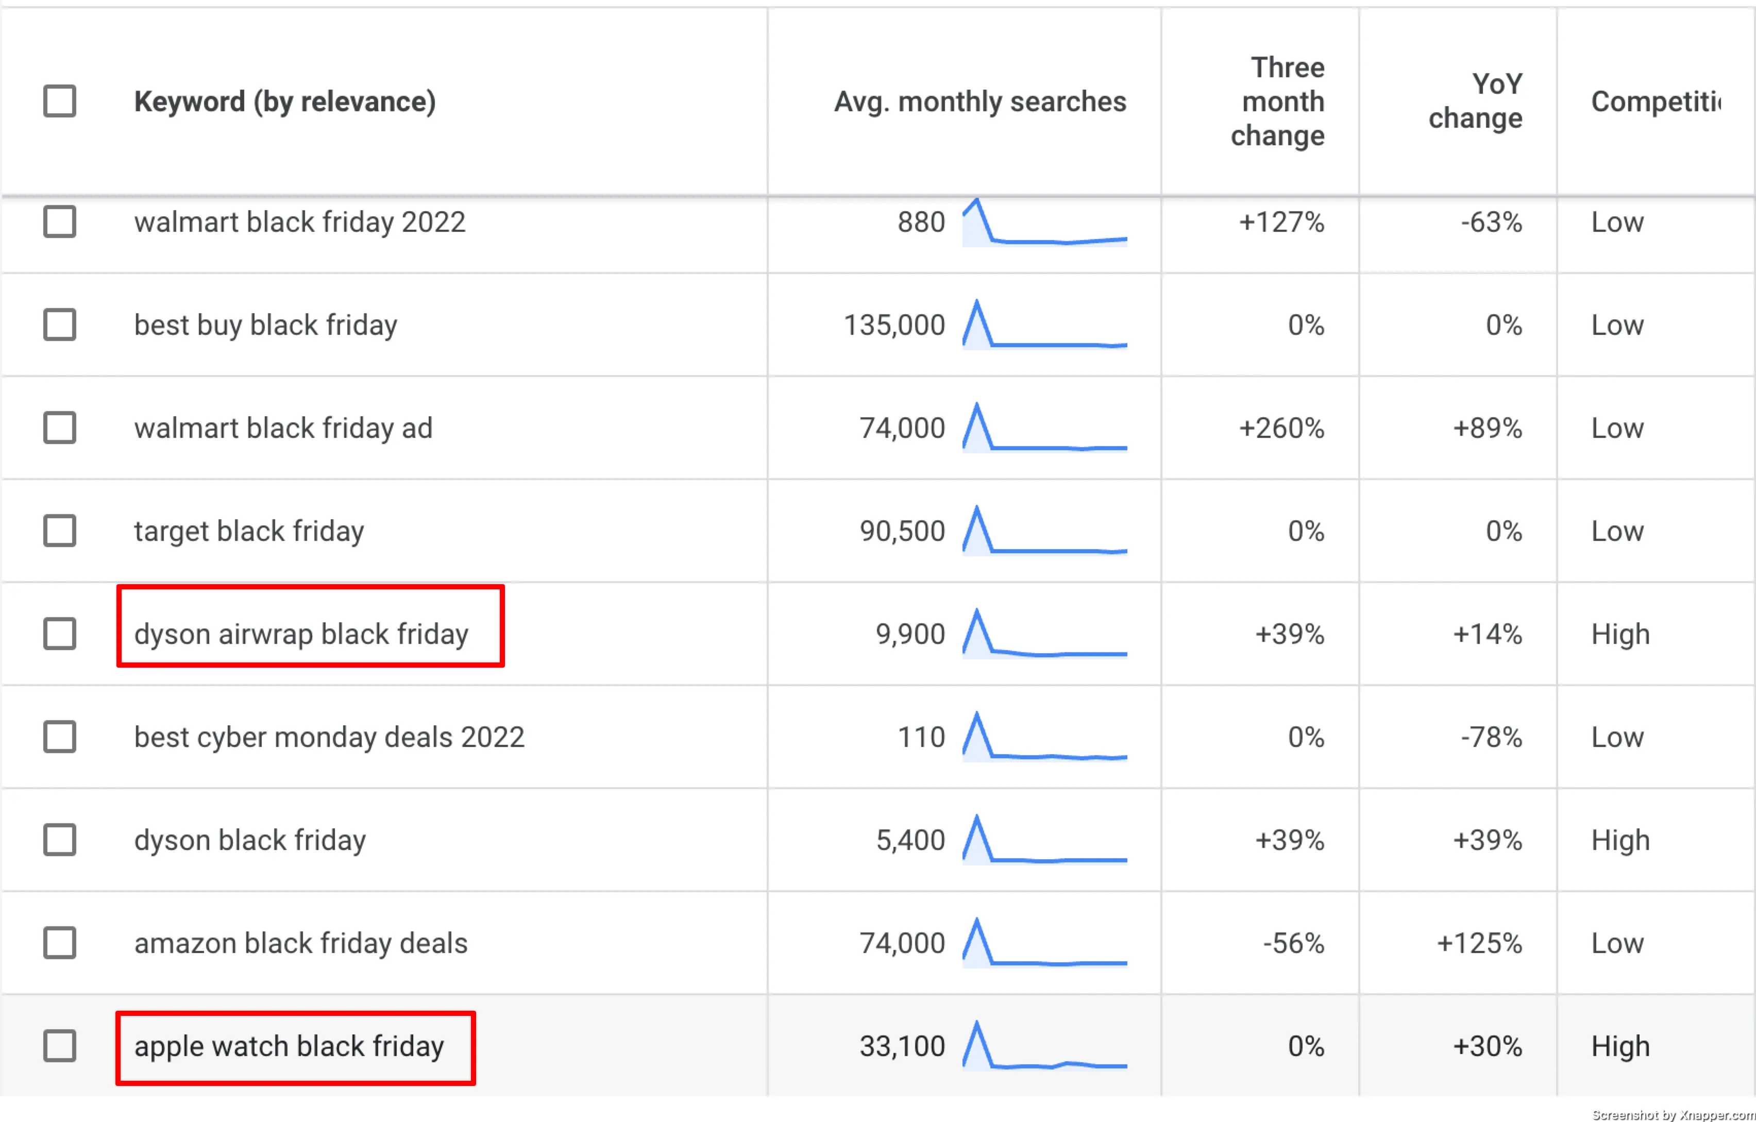Open sparkline for dyson airwrap black friday
Image resolution: width=1756 pixels, height=1122 pixels.
[1044, 634]
